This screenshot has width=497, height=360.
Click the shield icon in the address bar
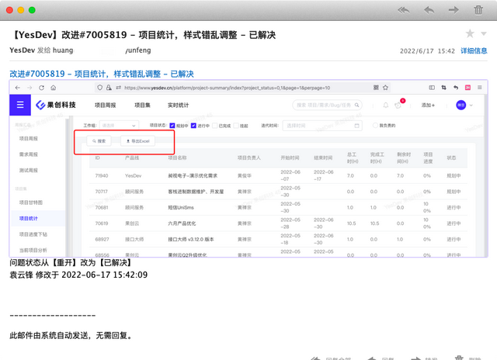coord(100,88)
